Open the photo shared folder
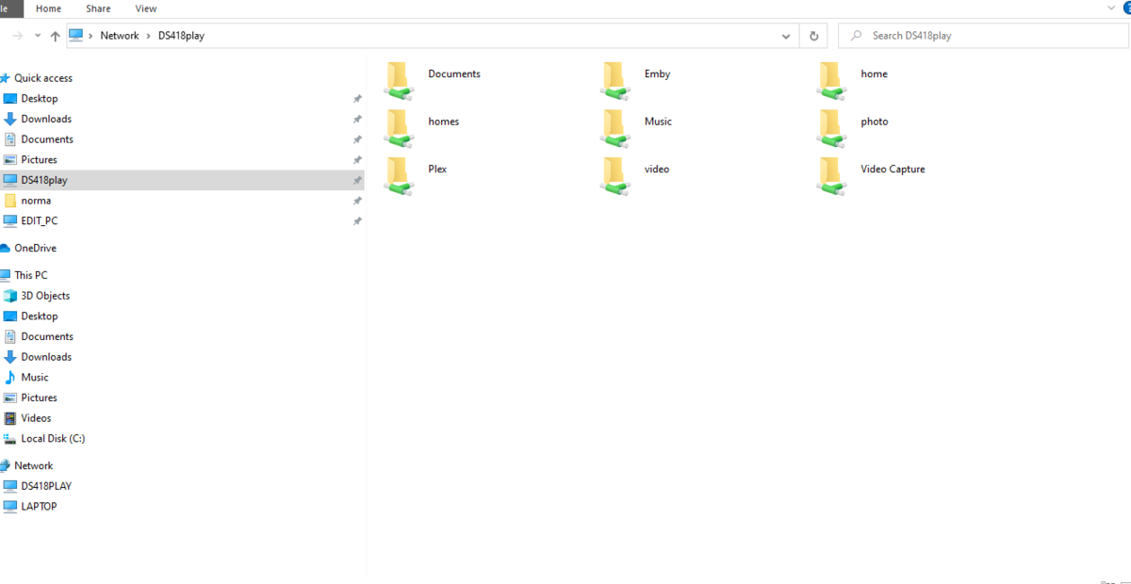Viewport: 1131px width, 584px height. 874,121
